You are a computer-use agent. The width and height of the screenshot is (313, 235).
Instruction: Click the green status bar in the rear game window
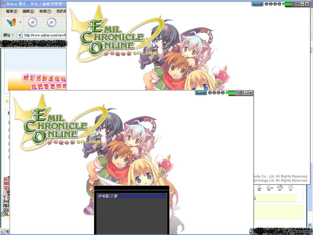click(x=287, y=4)
